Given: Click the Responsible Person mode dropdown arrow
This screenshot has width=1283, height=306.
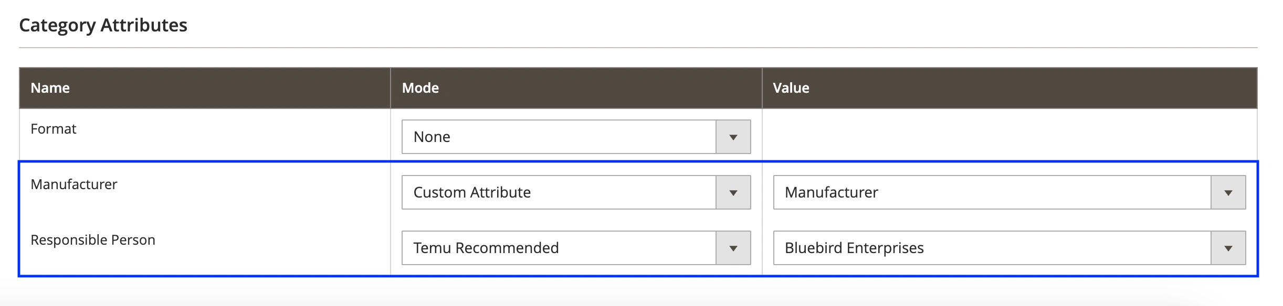Looking at the screenshot, I should [x=733, y=248].
